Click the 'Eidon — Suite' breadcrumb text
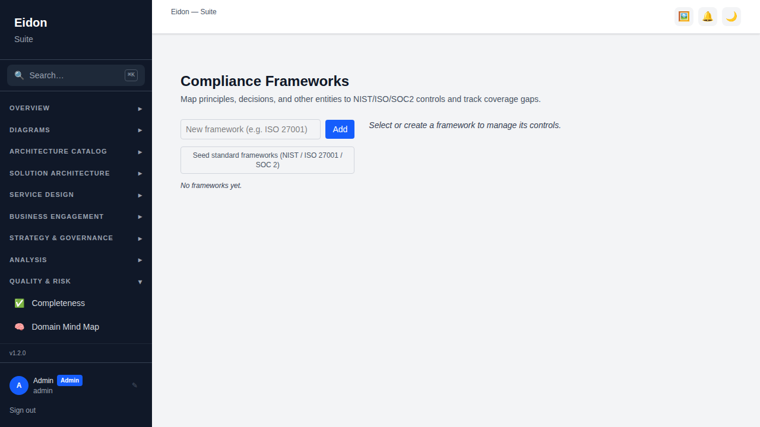The height and width of the screenshot is (427, 760). pos(194,12)
